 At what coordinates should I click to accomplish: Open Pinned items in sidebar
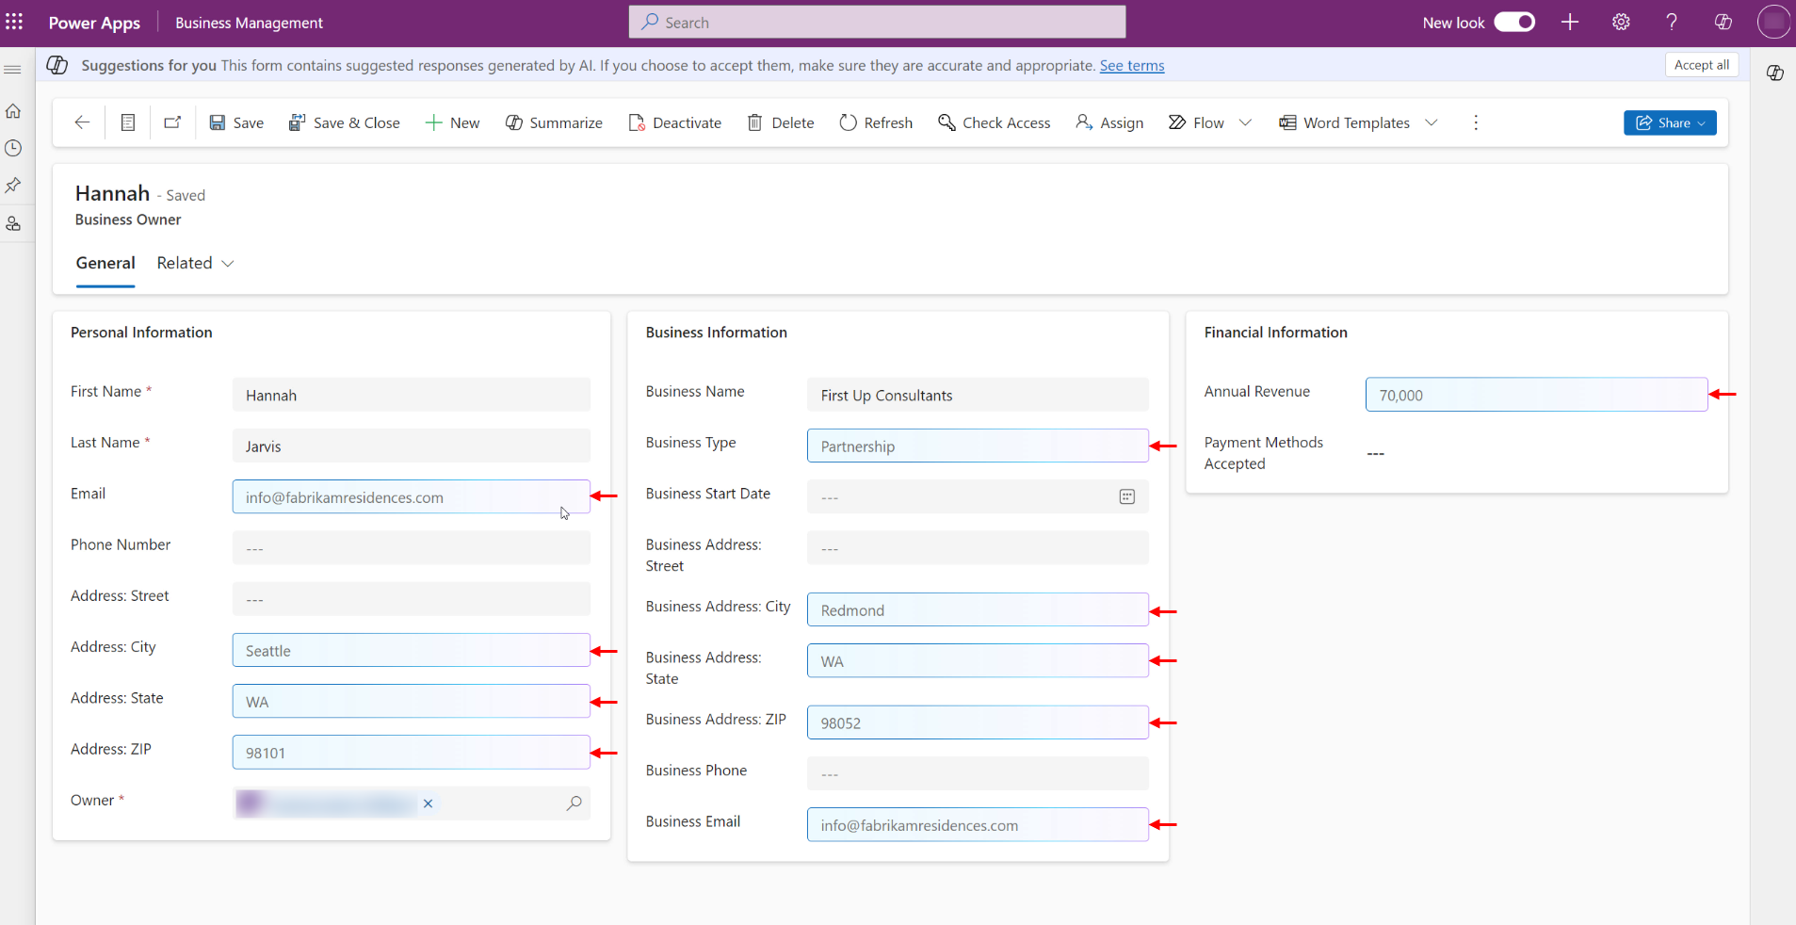pyautogui.click(x=13, y=186)
